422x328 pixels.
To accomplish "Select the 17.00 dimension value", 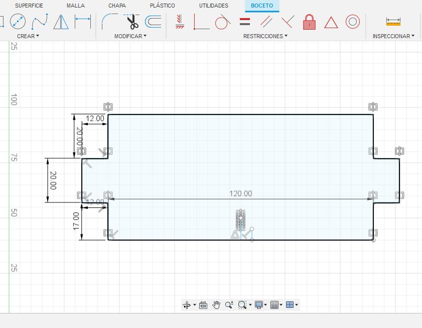I will click(76, 222).
